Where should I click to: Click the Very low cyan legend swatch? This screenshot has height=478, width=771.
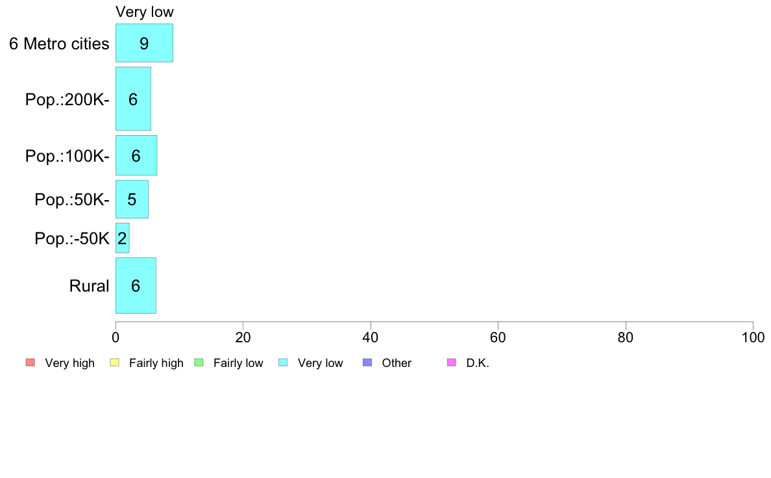(x=283, y=362)
